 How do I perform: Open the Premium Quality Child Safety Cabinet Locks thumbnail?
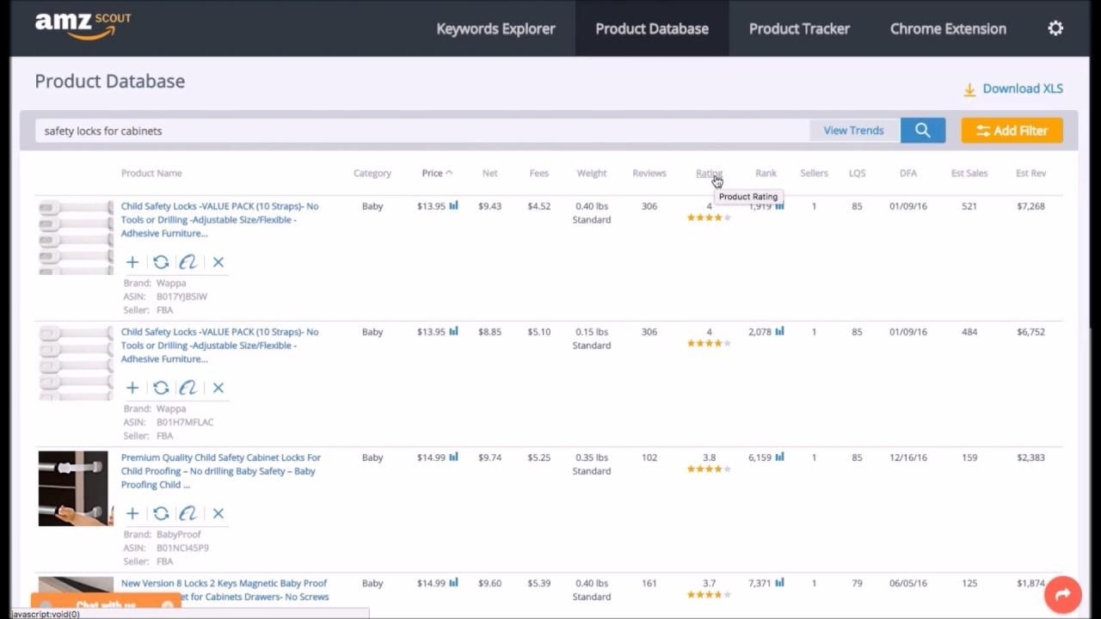[x=74, y=488]
